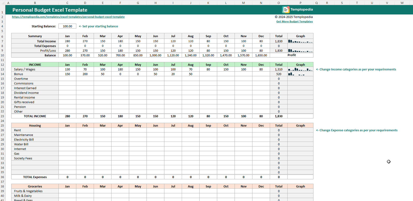413x201 pixels.
Task: Select the Salary / Wages sparkline graph
Action: pyautogui.click(x=300, y=69)
